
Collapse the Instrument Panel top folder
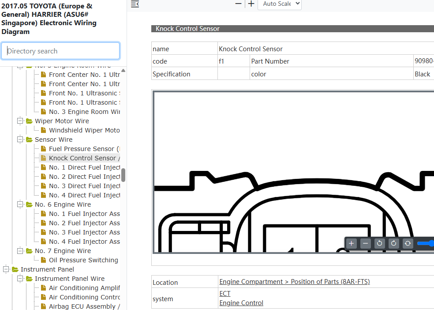coord(6,269)
